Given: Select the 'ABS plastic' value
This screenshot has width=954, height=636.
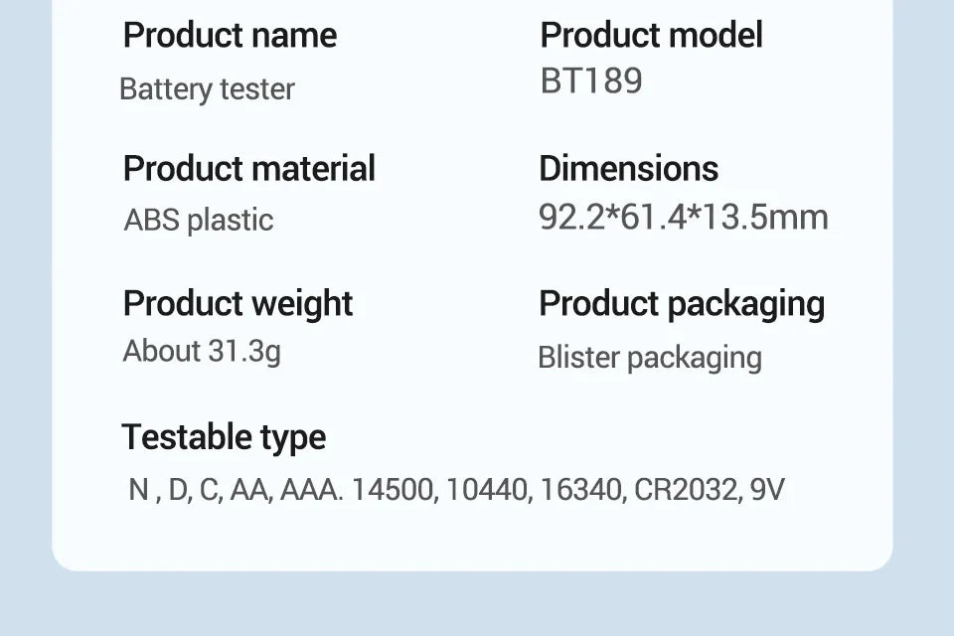Looking at the screenshot, I should (x=198, y=220).
